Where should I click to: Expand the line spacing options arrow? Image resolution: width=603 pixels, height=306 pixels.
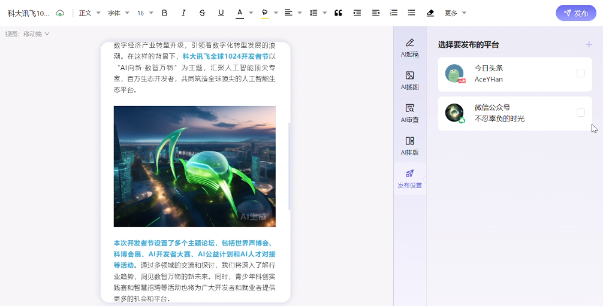324,13
